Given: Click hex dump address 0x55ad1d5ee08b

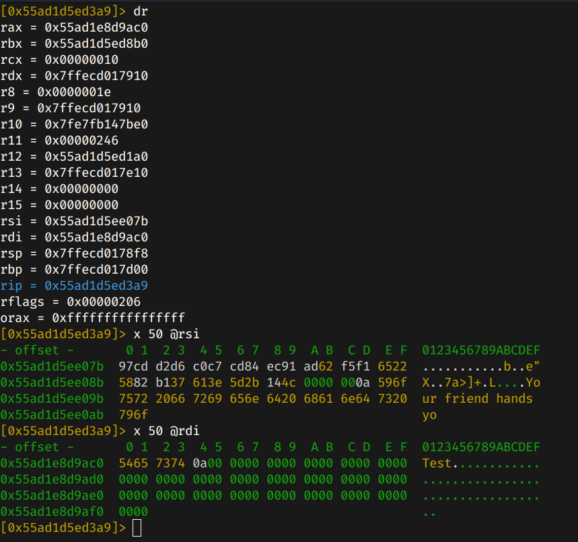Looking at the screenshot, I should pos(52,383).
